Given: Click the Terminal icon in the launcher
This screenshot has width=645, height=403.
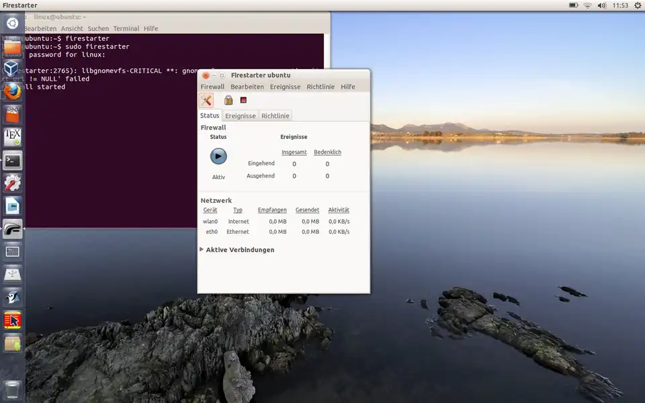Looking at the screenshot, I should (x=12, y=161).
